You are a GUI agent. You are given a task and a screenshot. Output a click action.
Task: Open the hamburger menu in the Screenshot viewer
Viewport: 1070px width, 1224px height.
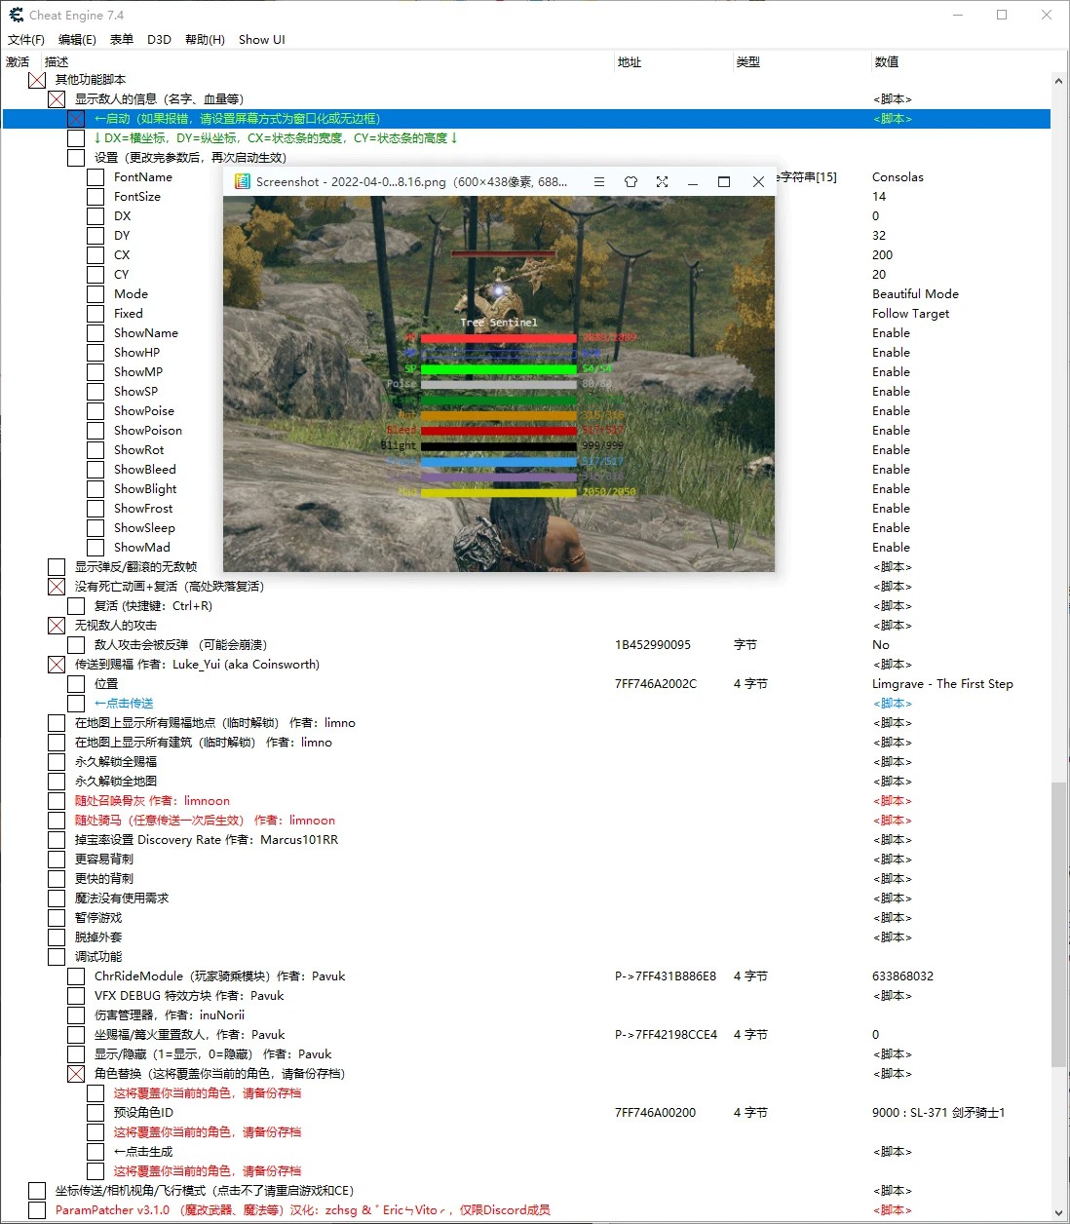(x=599, y=181)
